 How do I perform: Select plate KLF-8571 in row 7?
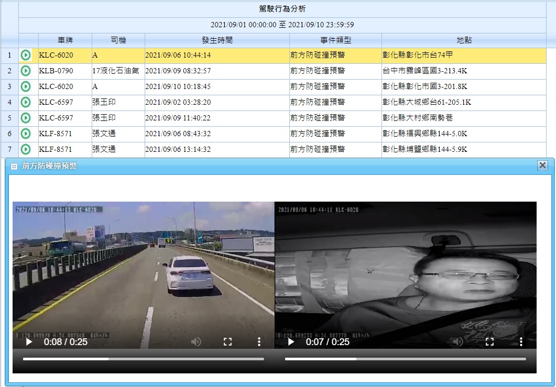pos(66,149)
